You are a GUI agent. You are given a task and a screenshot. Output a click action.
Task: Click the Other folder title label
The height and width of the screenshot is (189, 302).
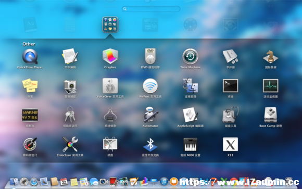coord(29,44)
